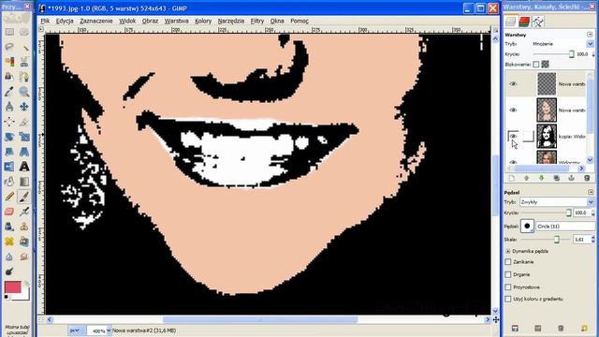The image size is (599, 337).
Task: Select the Scissors Select tool
Action: pyautogui.click(x=24, y=62)
